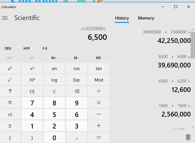Switch to the Memory tab
The height and width of the screenshot is (143, 195).
click(146, 18)
